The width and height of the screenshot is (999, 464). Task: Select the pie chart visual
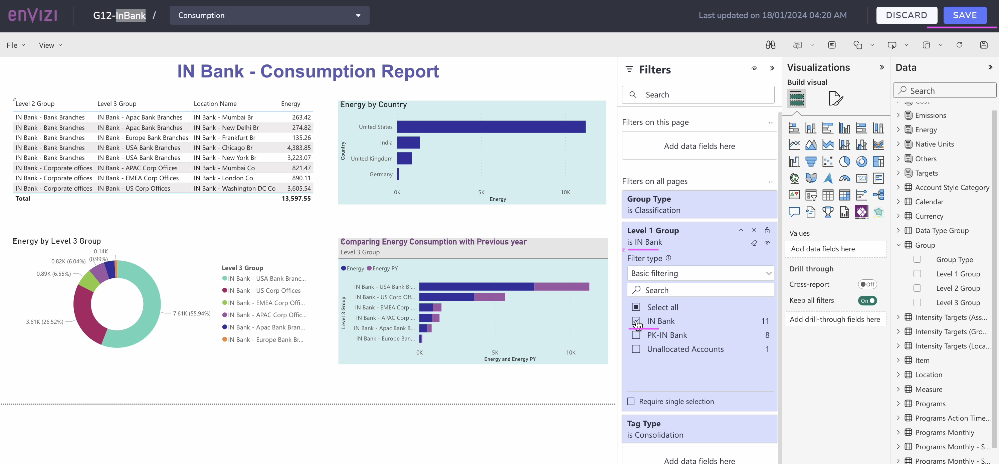[845, 161]
